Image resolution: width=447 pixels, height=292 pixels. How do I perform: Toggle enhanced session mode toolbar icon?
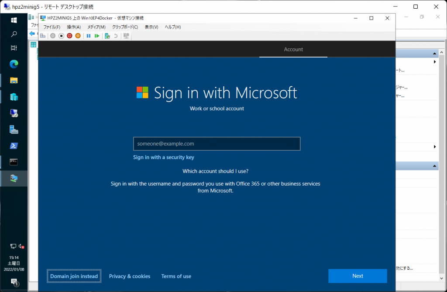coord(126,36)
